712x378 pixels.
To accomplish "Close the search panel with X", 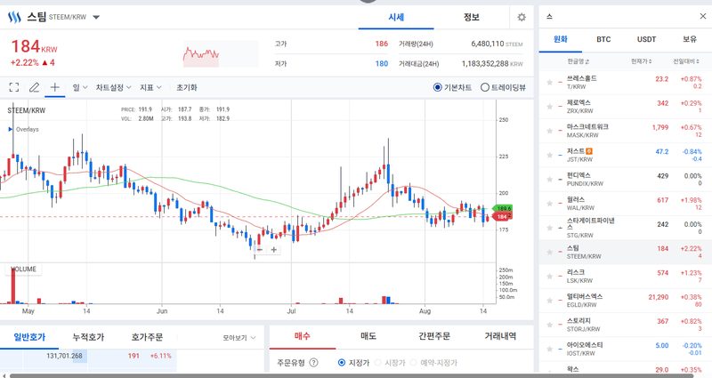I will (x=702, y=16).
